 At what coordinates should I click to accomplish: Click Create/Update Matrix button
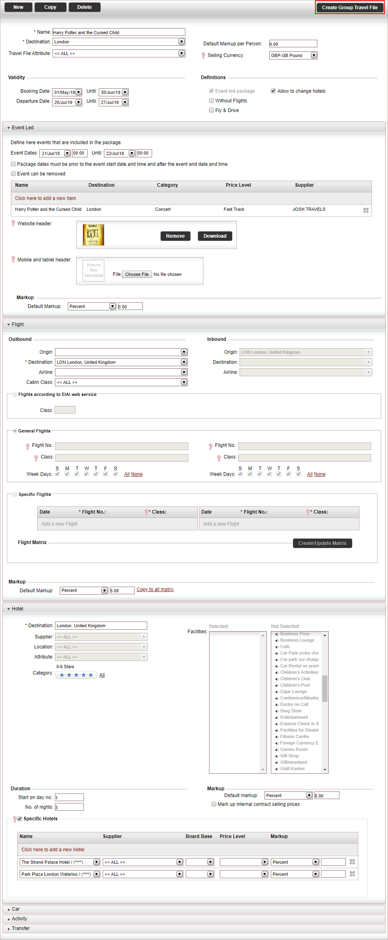(x=322, y=543)
